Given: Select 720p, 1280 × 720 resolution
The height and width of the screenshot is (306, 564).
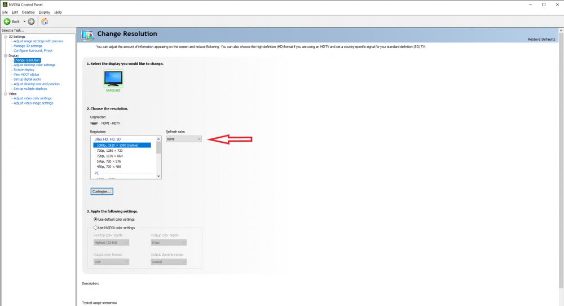Looking at the screenshot, I should [x=110, y=151].
